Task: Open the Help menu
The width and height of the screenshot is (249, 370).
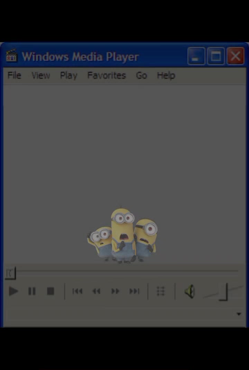Action: point(166,76)
